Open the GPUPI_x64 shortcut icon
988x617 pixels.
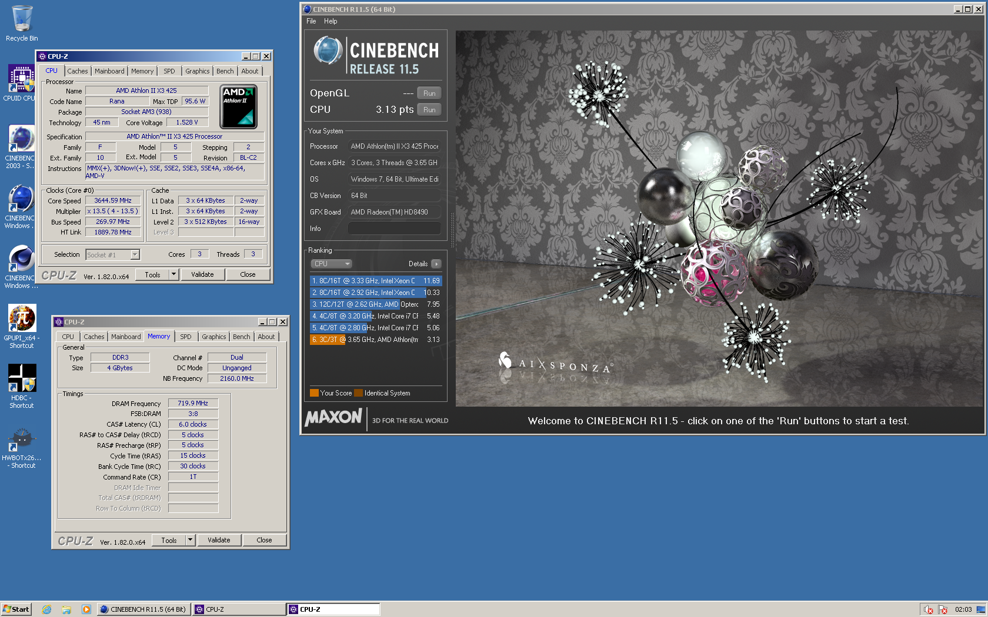tap(22, 326)
